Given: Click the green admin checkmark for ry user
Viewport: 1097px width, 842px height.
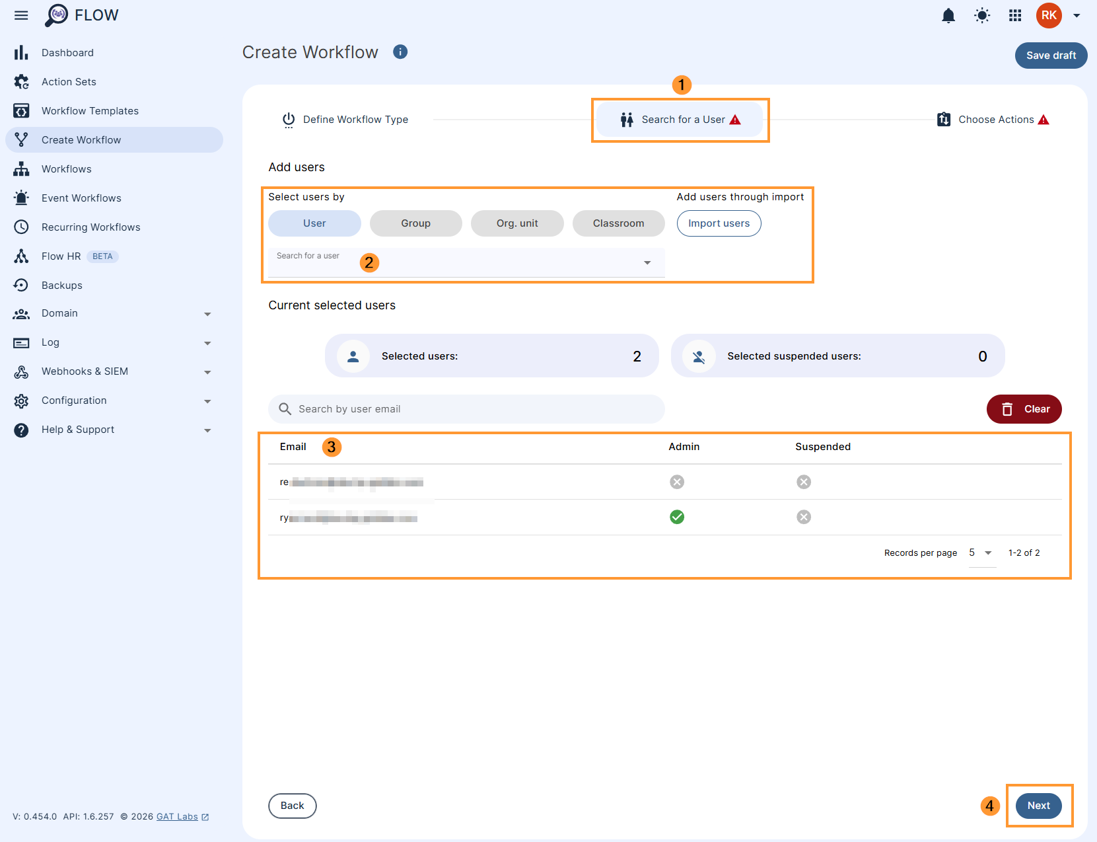Looking at the screenshot, I should [677, 517].
